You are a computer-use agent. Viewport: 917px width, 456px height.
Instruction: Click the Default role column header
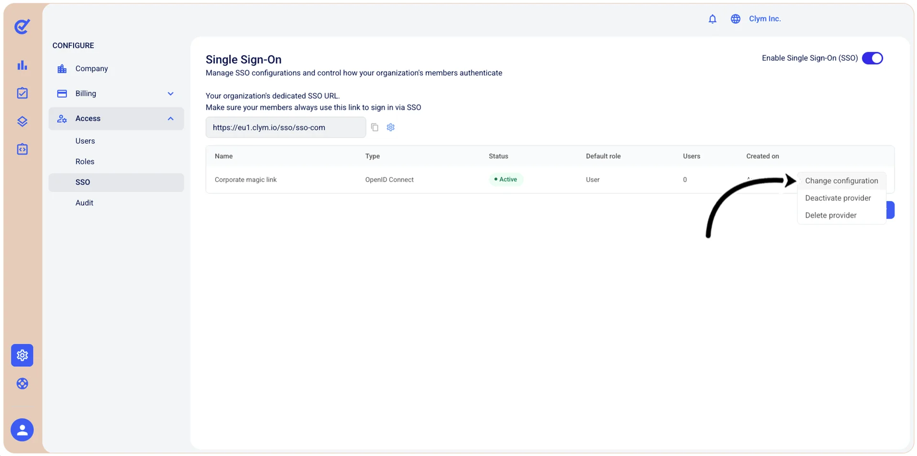(603, 156)
